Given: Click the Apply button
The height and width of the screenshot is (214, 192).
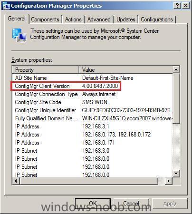Looking at the screenshot, I should tap(170, 204).
